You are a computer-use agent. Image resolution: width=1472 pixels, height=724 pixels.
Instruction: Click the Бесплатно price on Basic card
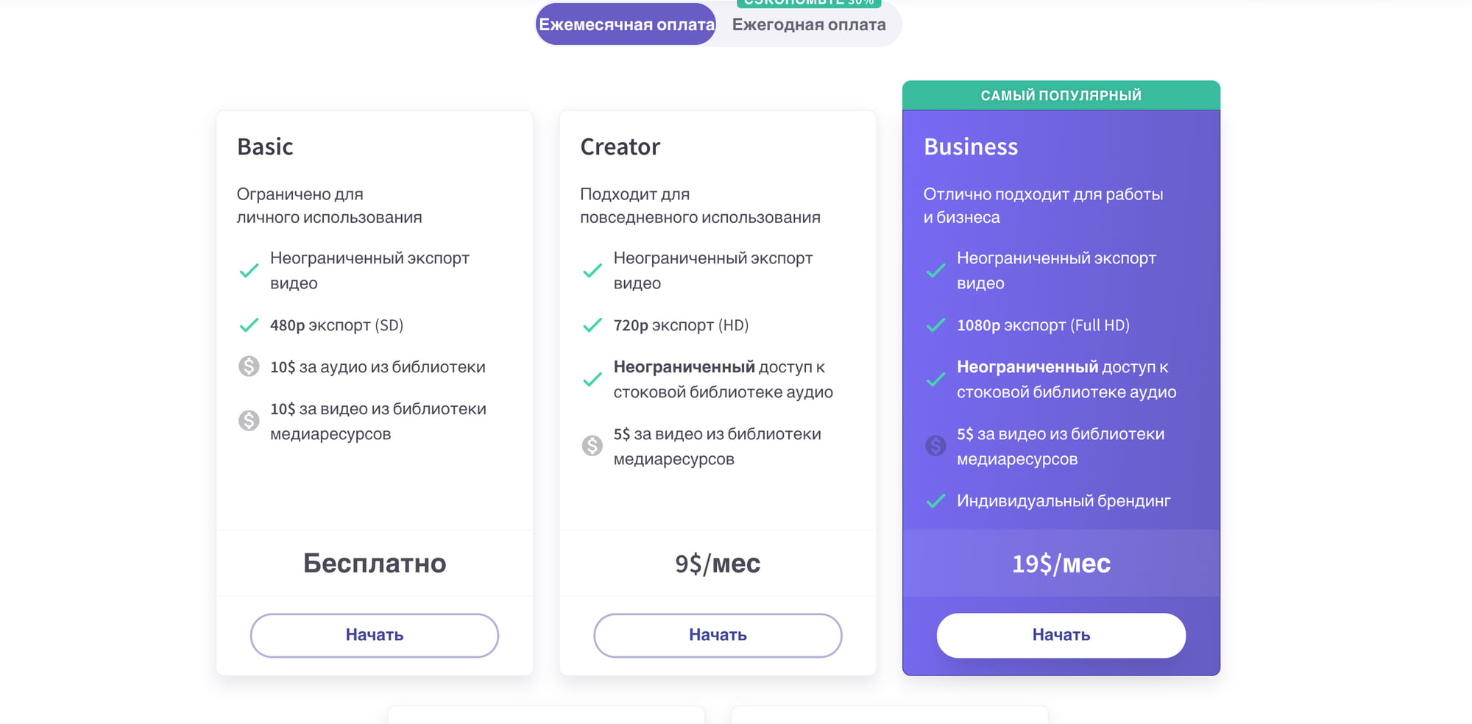click(x=375, y=564)
